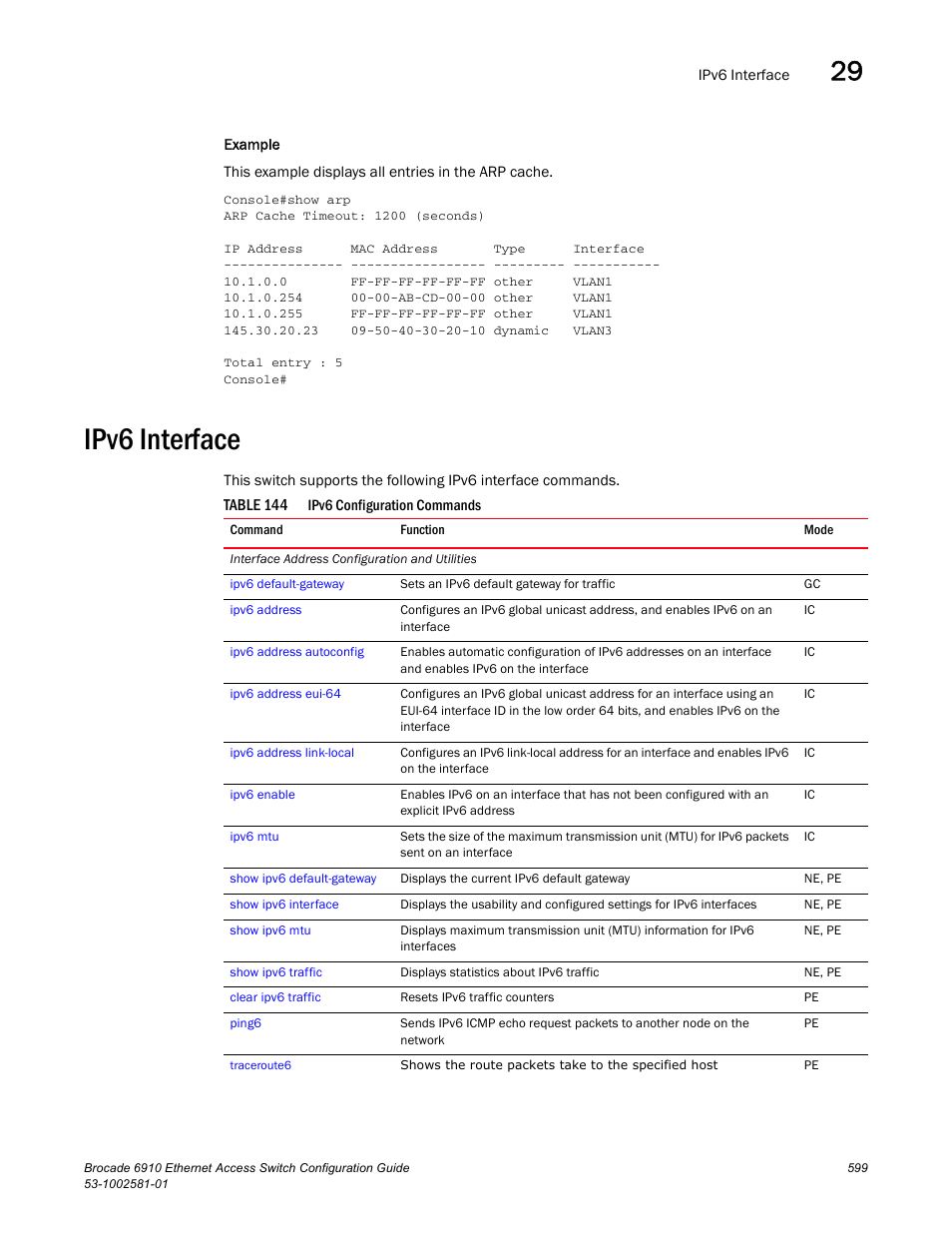The height and width of the screenshot is (1233, 952).
Task: Open the ipv6 default-gateway command link
Action: pos(286,584)
